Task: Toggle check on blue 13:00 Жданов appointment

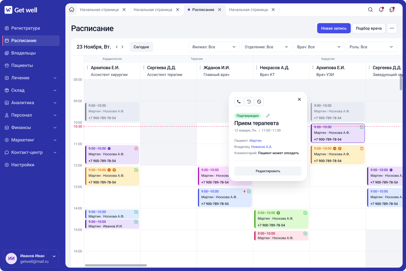Action: click(x=249, y=191)
